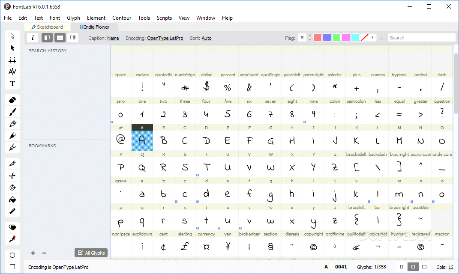The height and width of the screenshot is (274, 459).
Task: Click the glyph Search field
Action: pyautogui.click(x=422, y=38)
